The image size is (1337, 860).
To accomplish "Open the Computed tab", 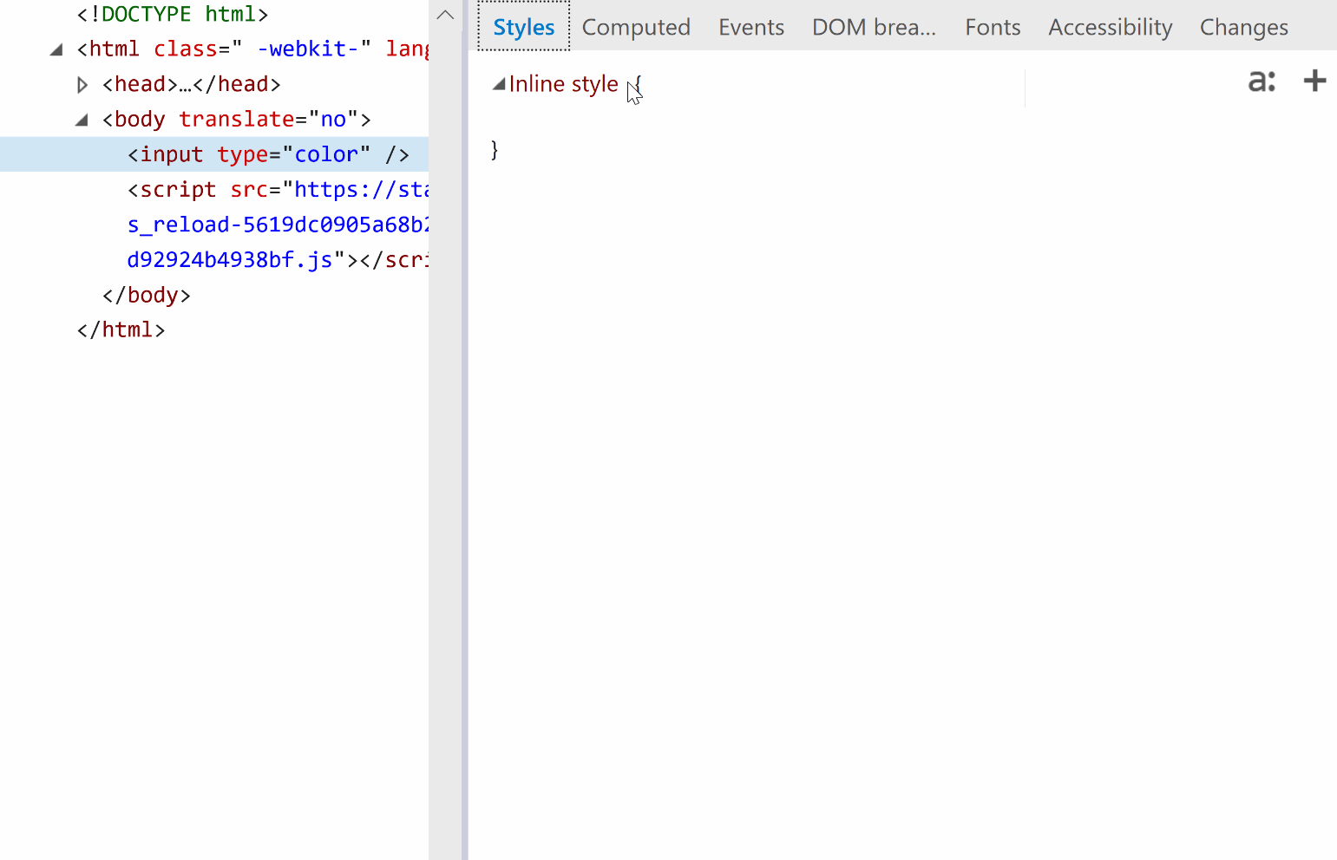I will click(x=636, y=27).
